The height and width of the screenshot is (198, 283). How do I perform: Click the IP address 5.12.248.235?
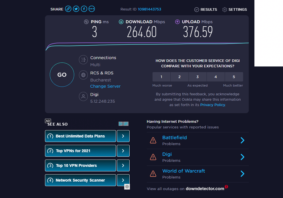pyautogui.click(x=102, y=101)
